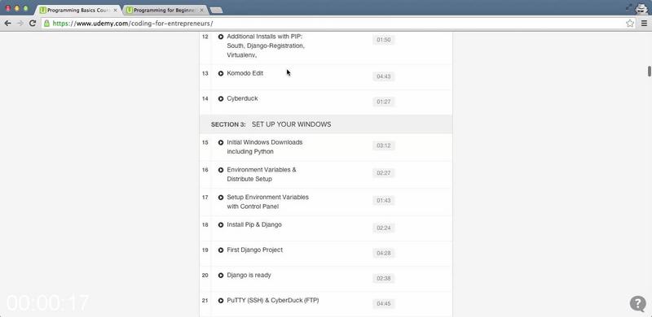Click the incognito avatar icon
This screenshot has width=652, height=317.
[x=642, y=8]
